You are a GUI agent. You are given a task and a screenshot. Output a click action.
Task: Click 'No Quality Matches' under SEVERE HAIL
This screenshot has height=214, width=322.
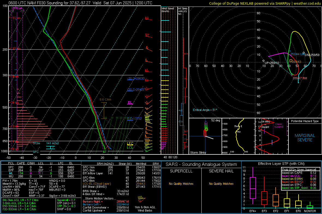point(221,184)
